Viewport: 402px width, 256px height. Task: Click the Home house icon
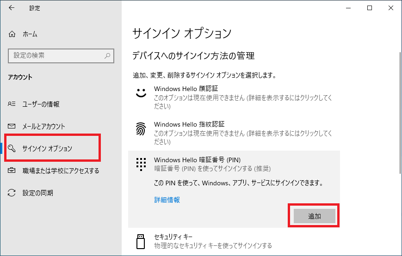12,34
